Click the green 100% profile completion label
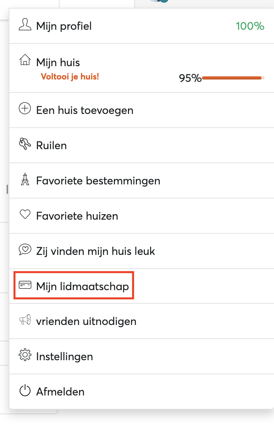Screen dimensions: 274x426 pos(250,26)
